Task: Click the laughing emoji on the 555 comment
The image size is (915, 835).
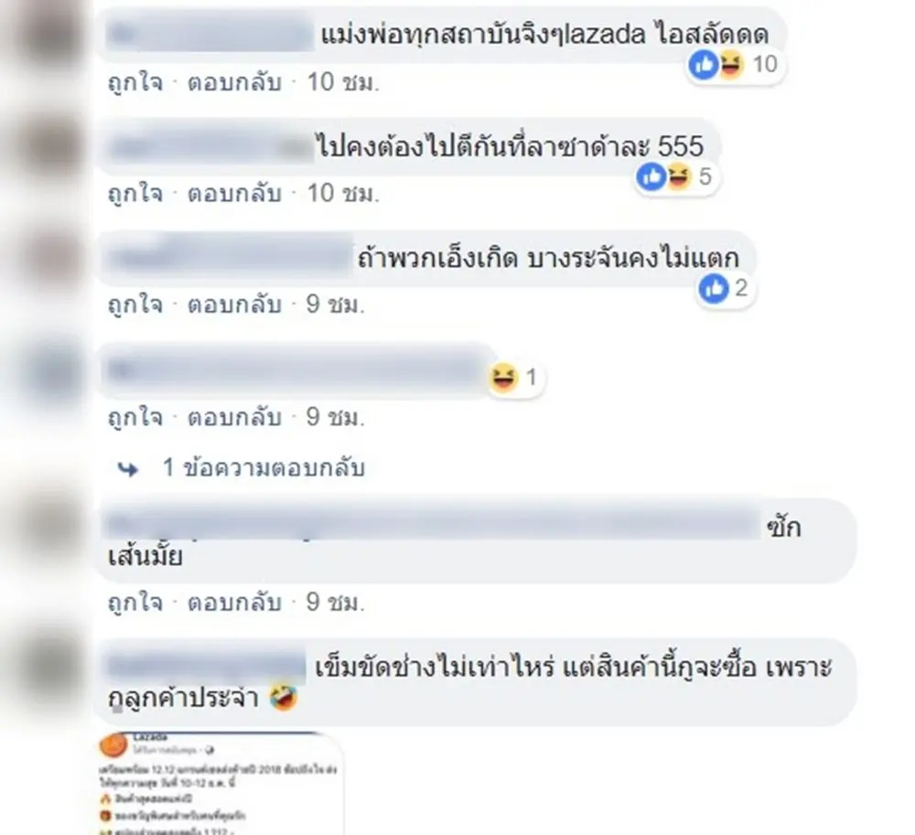Action: tap(677, 177)
